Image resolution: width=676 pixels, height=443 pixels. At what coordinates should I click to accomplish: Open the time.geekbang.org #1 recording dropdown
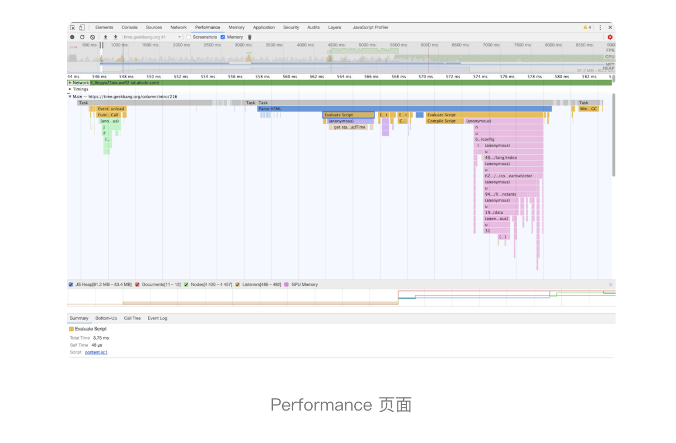click(x=152, y=37)
